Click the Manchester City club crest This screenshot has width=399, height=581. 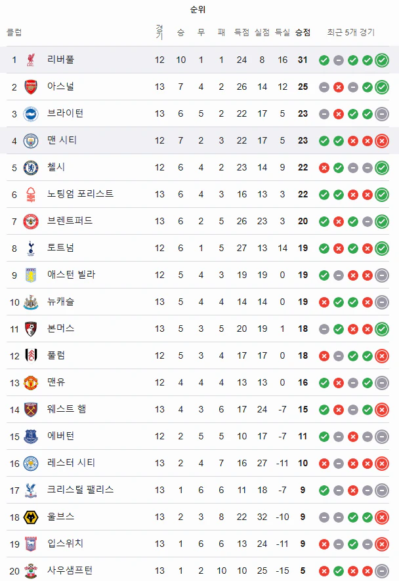[x=31, y=141]
